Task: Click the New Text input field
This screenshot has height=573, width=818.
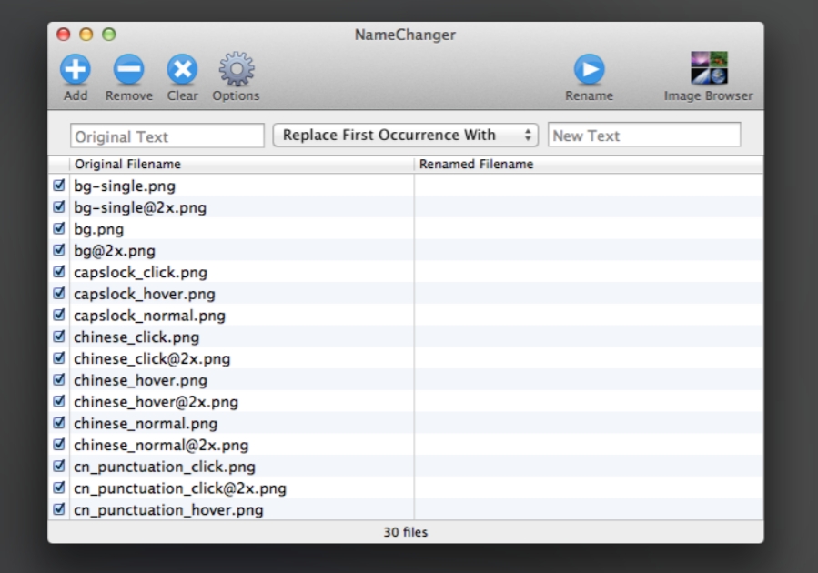Action: pos(644,135)
